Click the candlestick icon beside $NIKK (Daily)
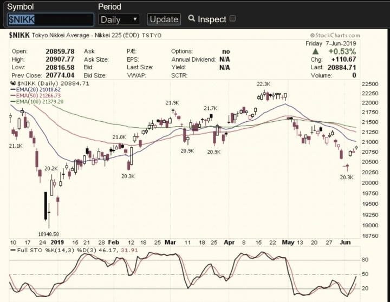 13,83
